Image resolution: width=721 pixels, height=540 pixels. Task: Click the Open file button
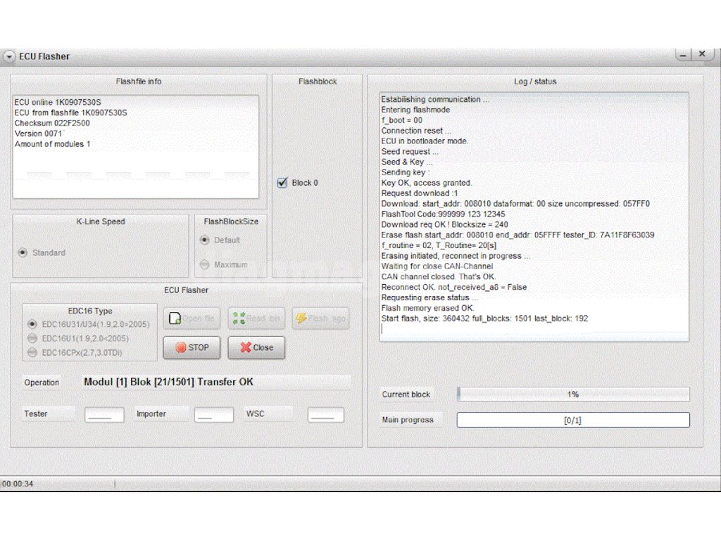click(x=192, y=319)
